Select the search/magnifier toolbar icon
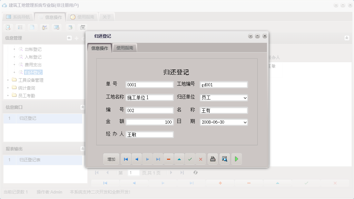The image size is (354, 199). [x=8, y=27]
